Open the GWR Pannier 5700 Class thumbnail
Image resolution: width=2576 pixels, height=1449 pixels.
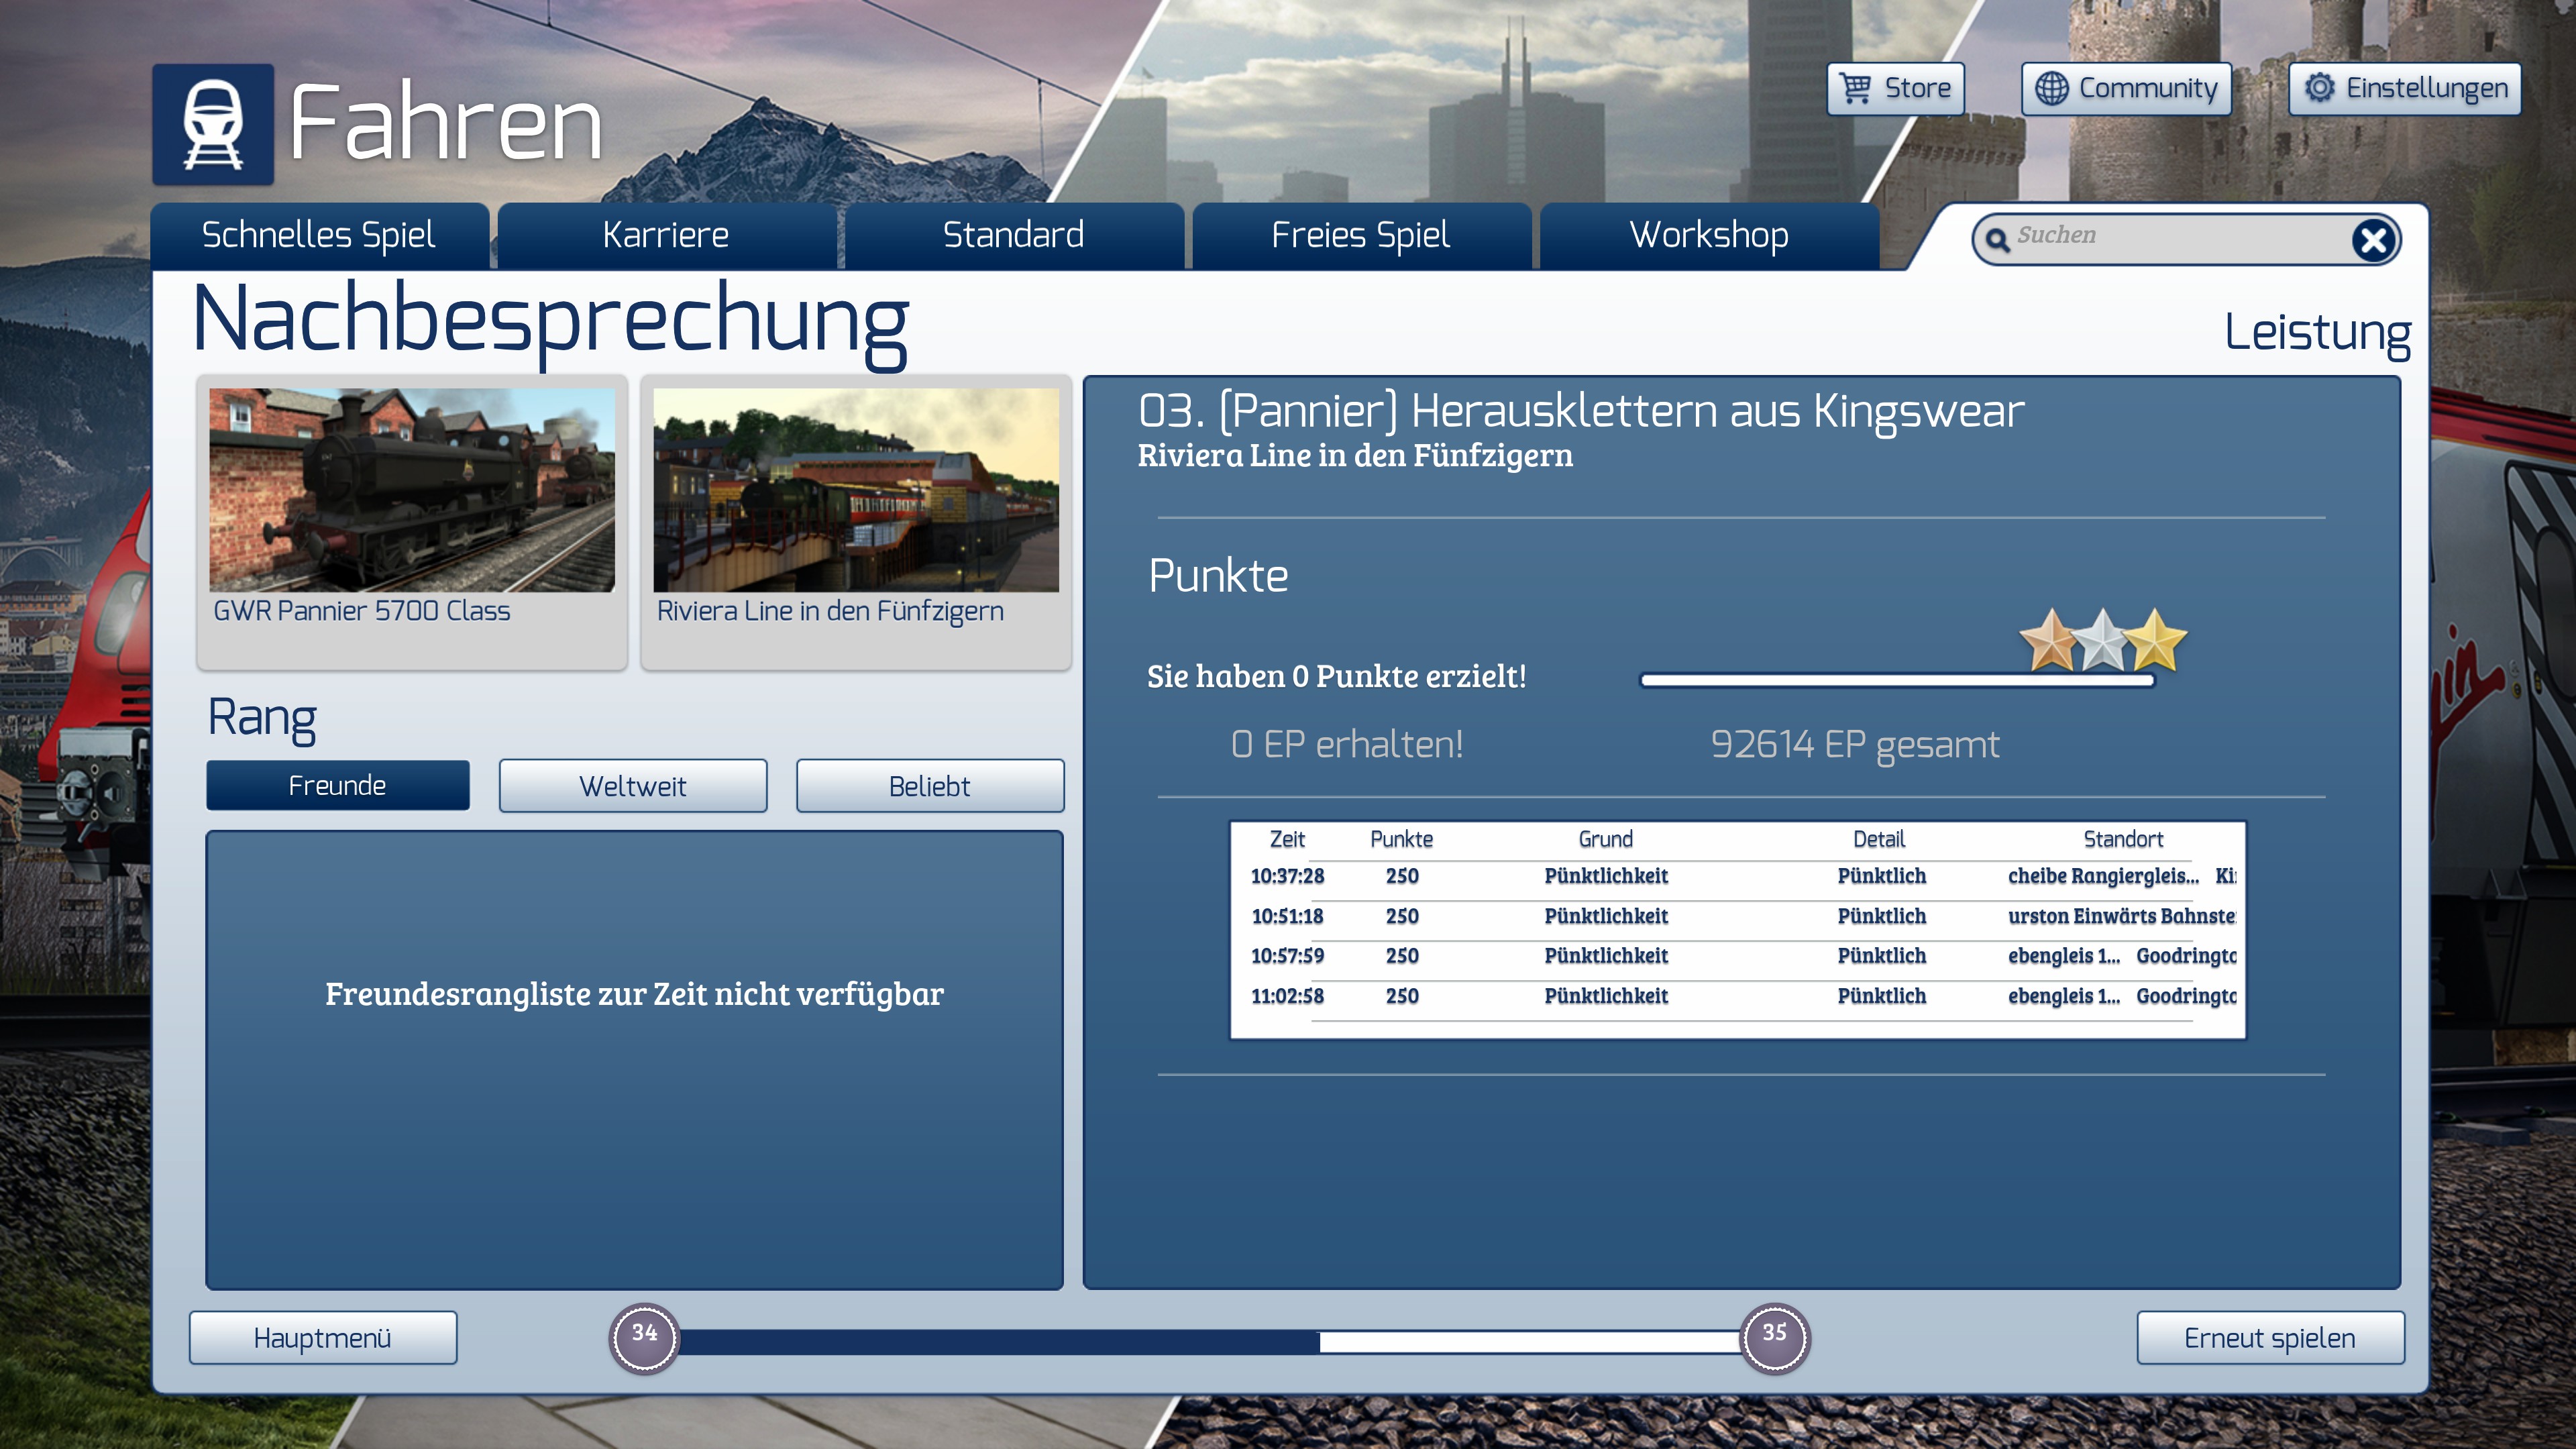point(411,490)
